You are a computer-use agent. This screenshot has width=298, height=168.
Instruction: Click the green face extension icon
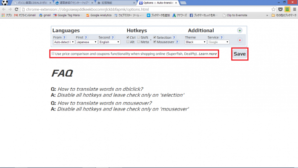click(x=287, y=9)
